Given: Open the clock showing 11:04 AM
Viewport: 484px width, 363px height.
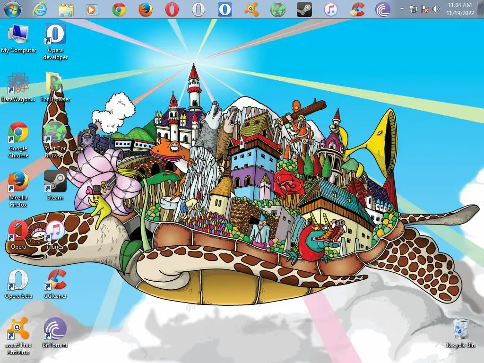Looking at the screenshot, I should click(x=460, y=9).
